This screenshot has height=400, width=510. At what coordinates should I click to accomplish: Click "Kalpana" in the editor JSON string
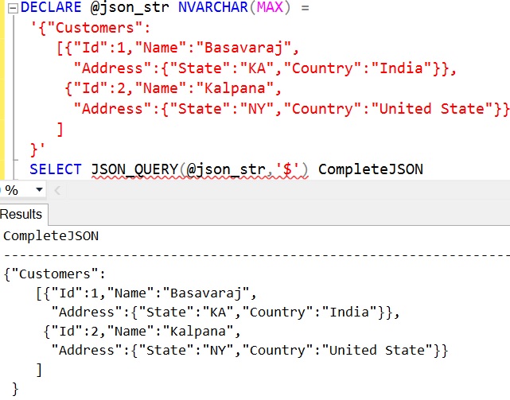pos(235,88)
